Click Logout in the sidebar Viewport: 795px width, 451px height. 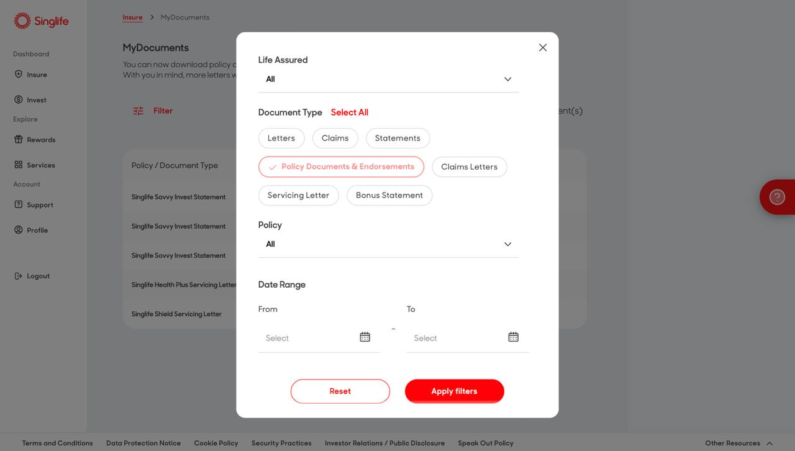coord(38,276)
